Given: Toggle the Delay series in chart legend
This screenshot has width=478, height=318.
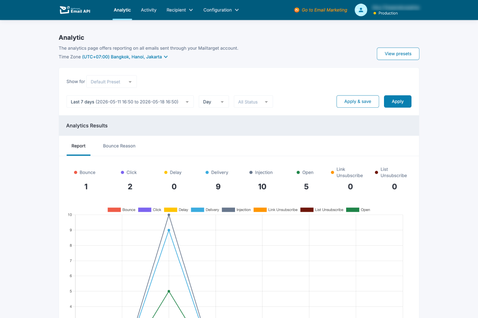Looking at the screenshot, I should [x=176, y=210].
